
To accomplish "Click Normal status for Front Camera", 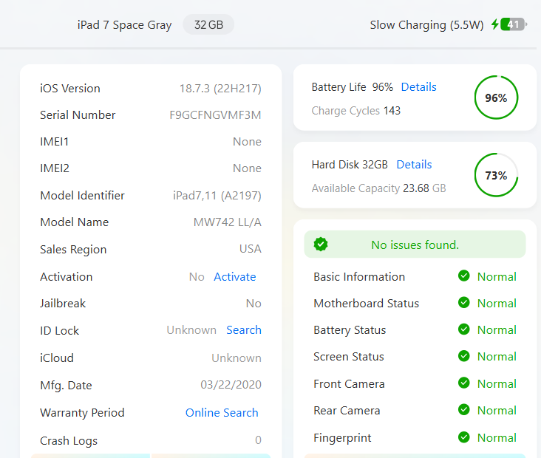I will coord(497,383).
